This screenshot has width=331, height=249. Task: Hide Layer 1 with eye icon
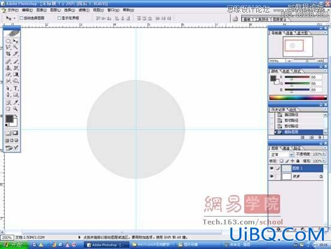[272, 169]
